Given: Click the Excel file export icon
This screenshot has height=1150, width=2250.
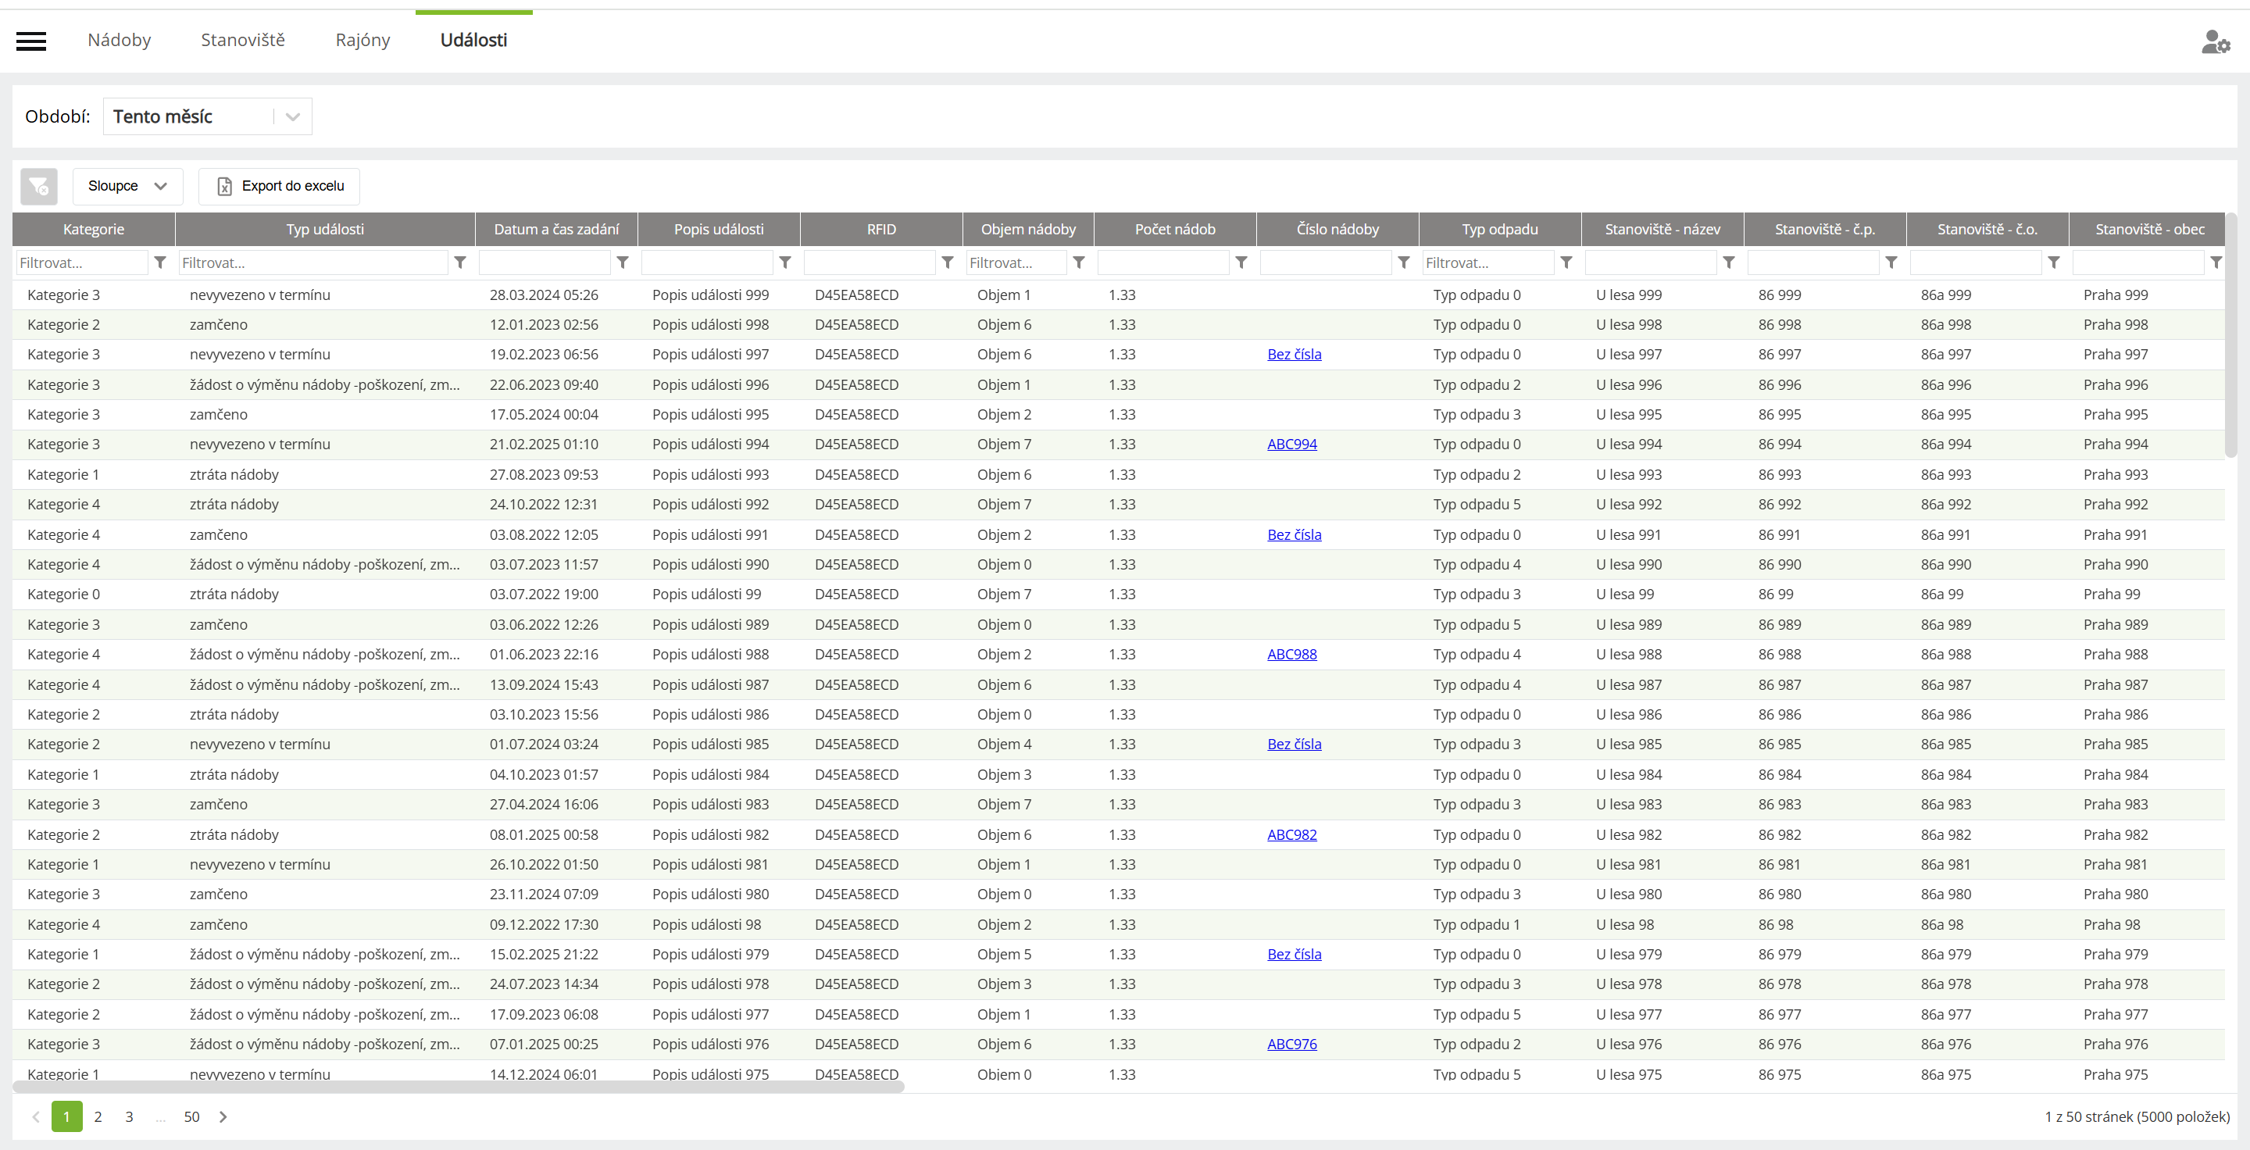Looking at the screenshot, I should 224,186.
